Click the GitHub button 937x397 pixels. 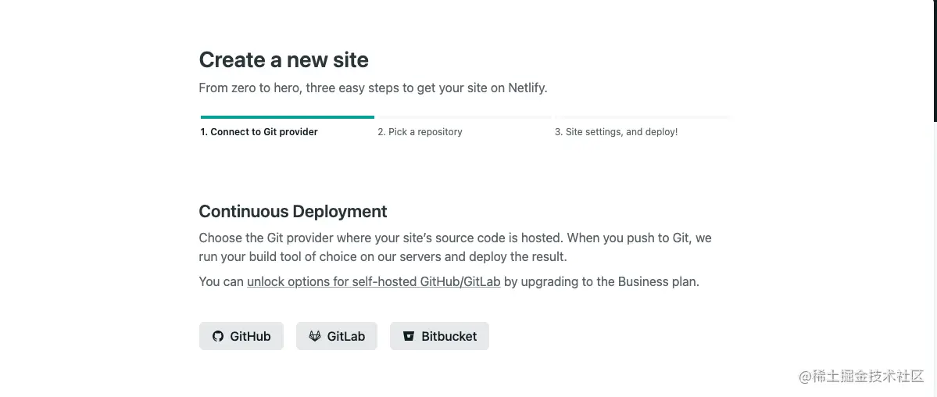[241, 336]
